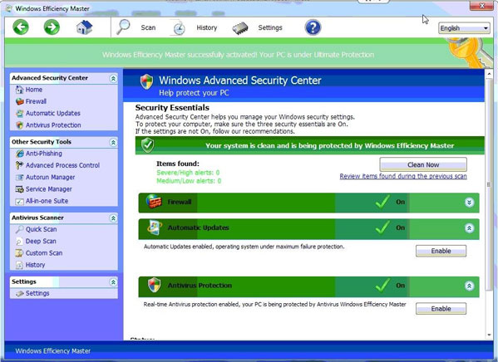
Task: Start a Quick Scan from sidebar
Action: coord(42,229)
